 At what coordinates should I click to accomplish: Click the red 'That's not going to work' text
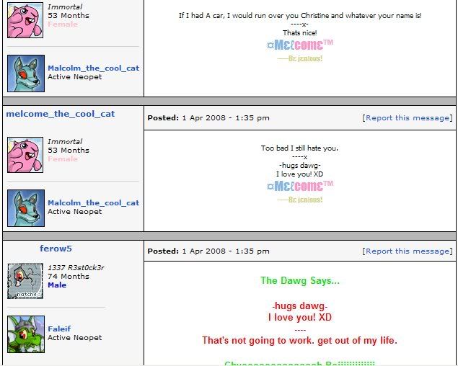299,340
